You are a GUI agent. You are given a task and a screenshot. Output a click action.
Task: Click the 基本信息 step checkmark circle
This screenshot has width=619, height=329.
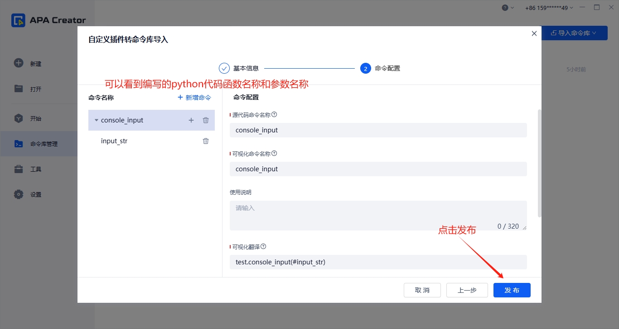(x=224, y=68)
